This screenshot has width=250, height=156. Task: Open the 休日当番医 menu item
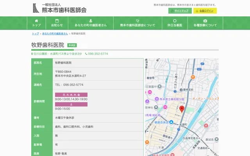[x=174, y=23]
